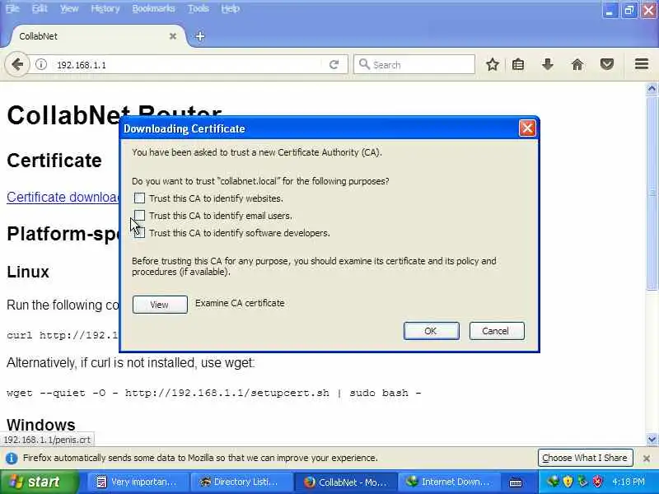Open the File menu

click(x=12, y=8)
